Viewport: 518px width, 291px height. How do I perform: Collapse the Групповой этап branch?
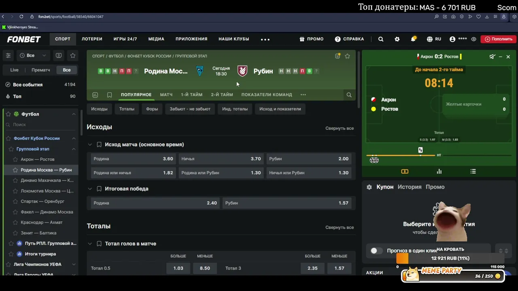pos(74,149)
